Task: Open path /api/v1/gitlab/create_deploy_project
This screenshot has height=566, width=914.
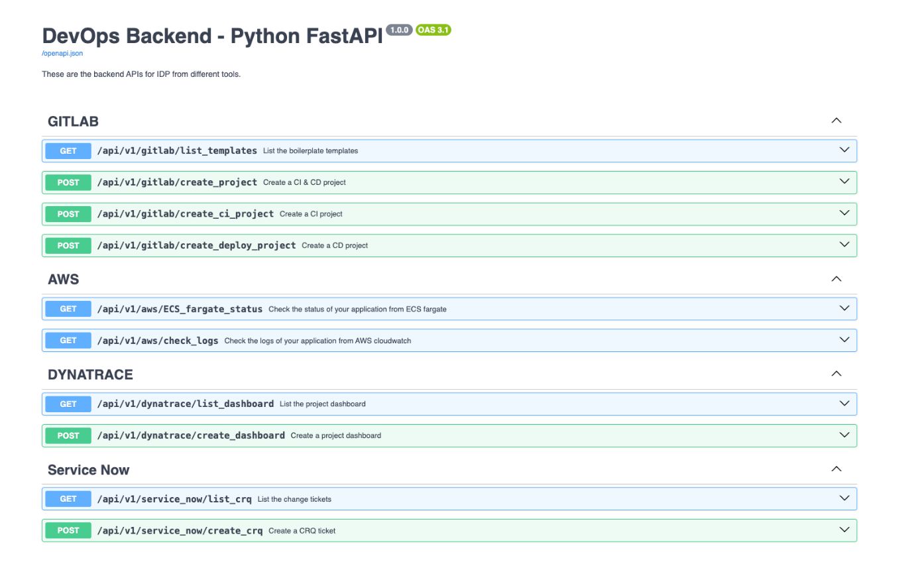Action: pos(196,245)
